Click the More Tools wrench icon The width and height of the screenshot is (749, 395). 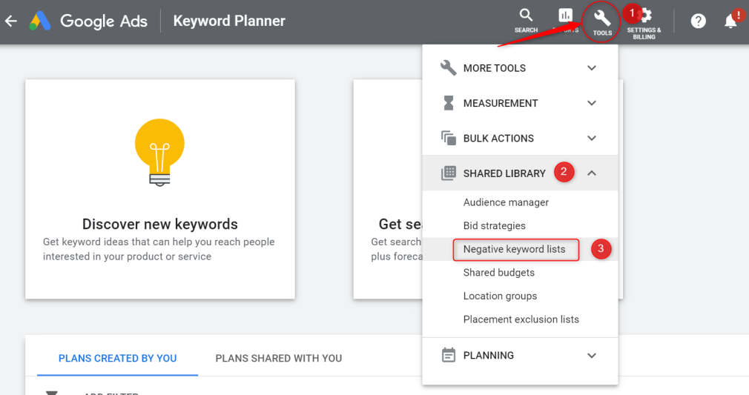448,68
